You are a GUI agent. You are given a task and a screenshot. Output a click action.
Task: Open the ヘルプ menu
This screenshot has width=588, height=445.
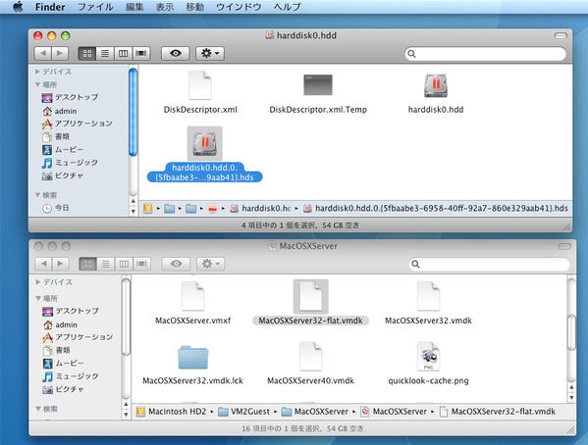click(x=287, y=7)
